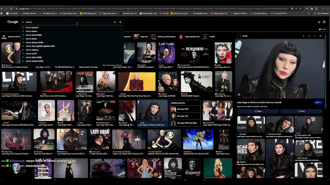Image resolution: width=330 pixels, height=185 pixels.
Task: Select the 'emma watson' suggestion
Action: [x=72, y=27]
